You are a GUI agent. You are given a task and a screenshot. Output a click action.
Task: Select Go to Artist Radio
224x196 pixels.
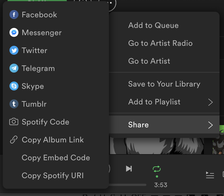click(x=160, y=43)
